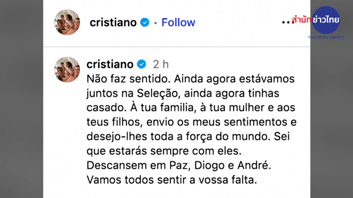Click the "2 h" post timestamp

161,64
